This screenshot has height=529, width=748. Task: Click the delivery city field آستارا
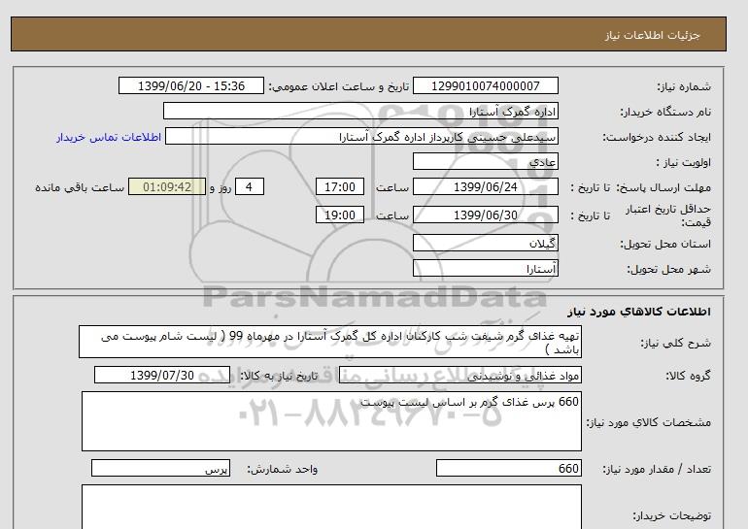(485, 268)
